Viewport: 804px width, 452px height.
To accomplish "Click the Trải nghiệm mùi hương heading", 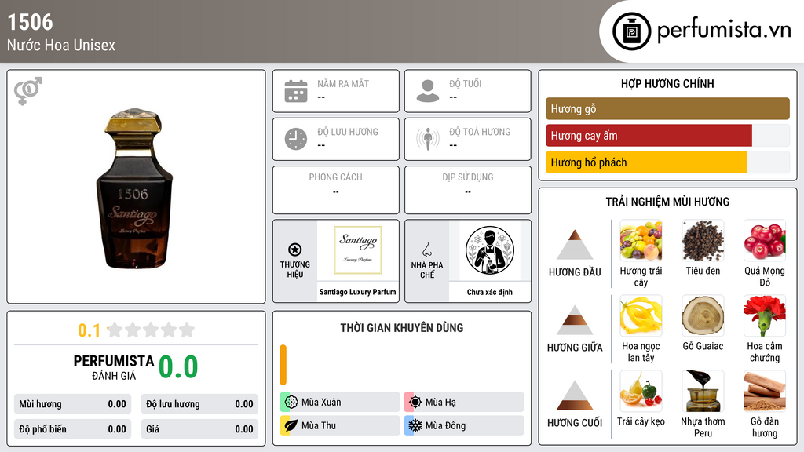I will click(x=667, y=202).
